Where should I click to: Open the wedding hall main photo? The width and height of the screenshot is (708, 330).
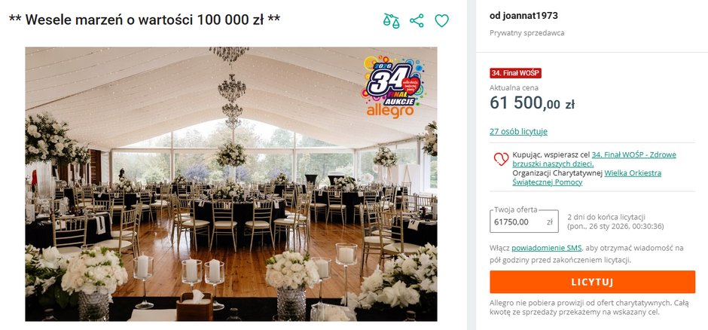click(231, 184)
